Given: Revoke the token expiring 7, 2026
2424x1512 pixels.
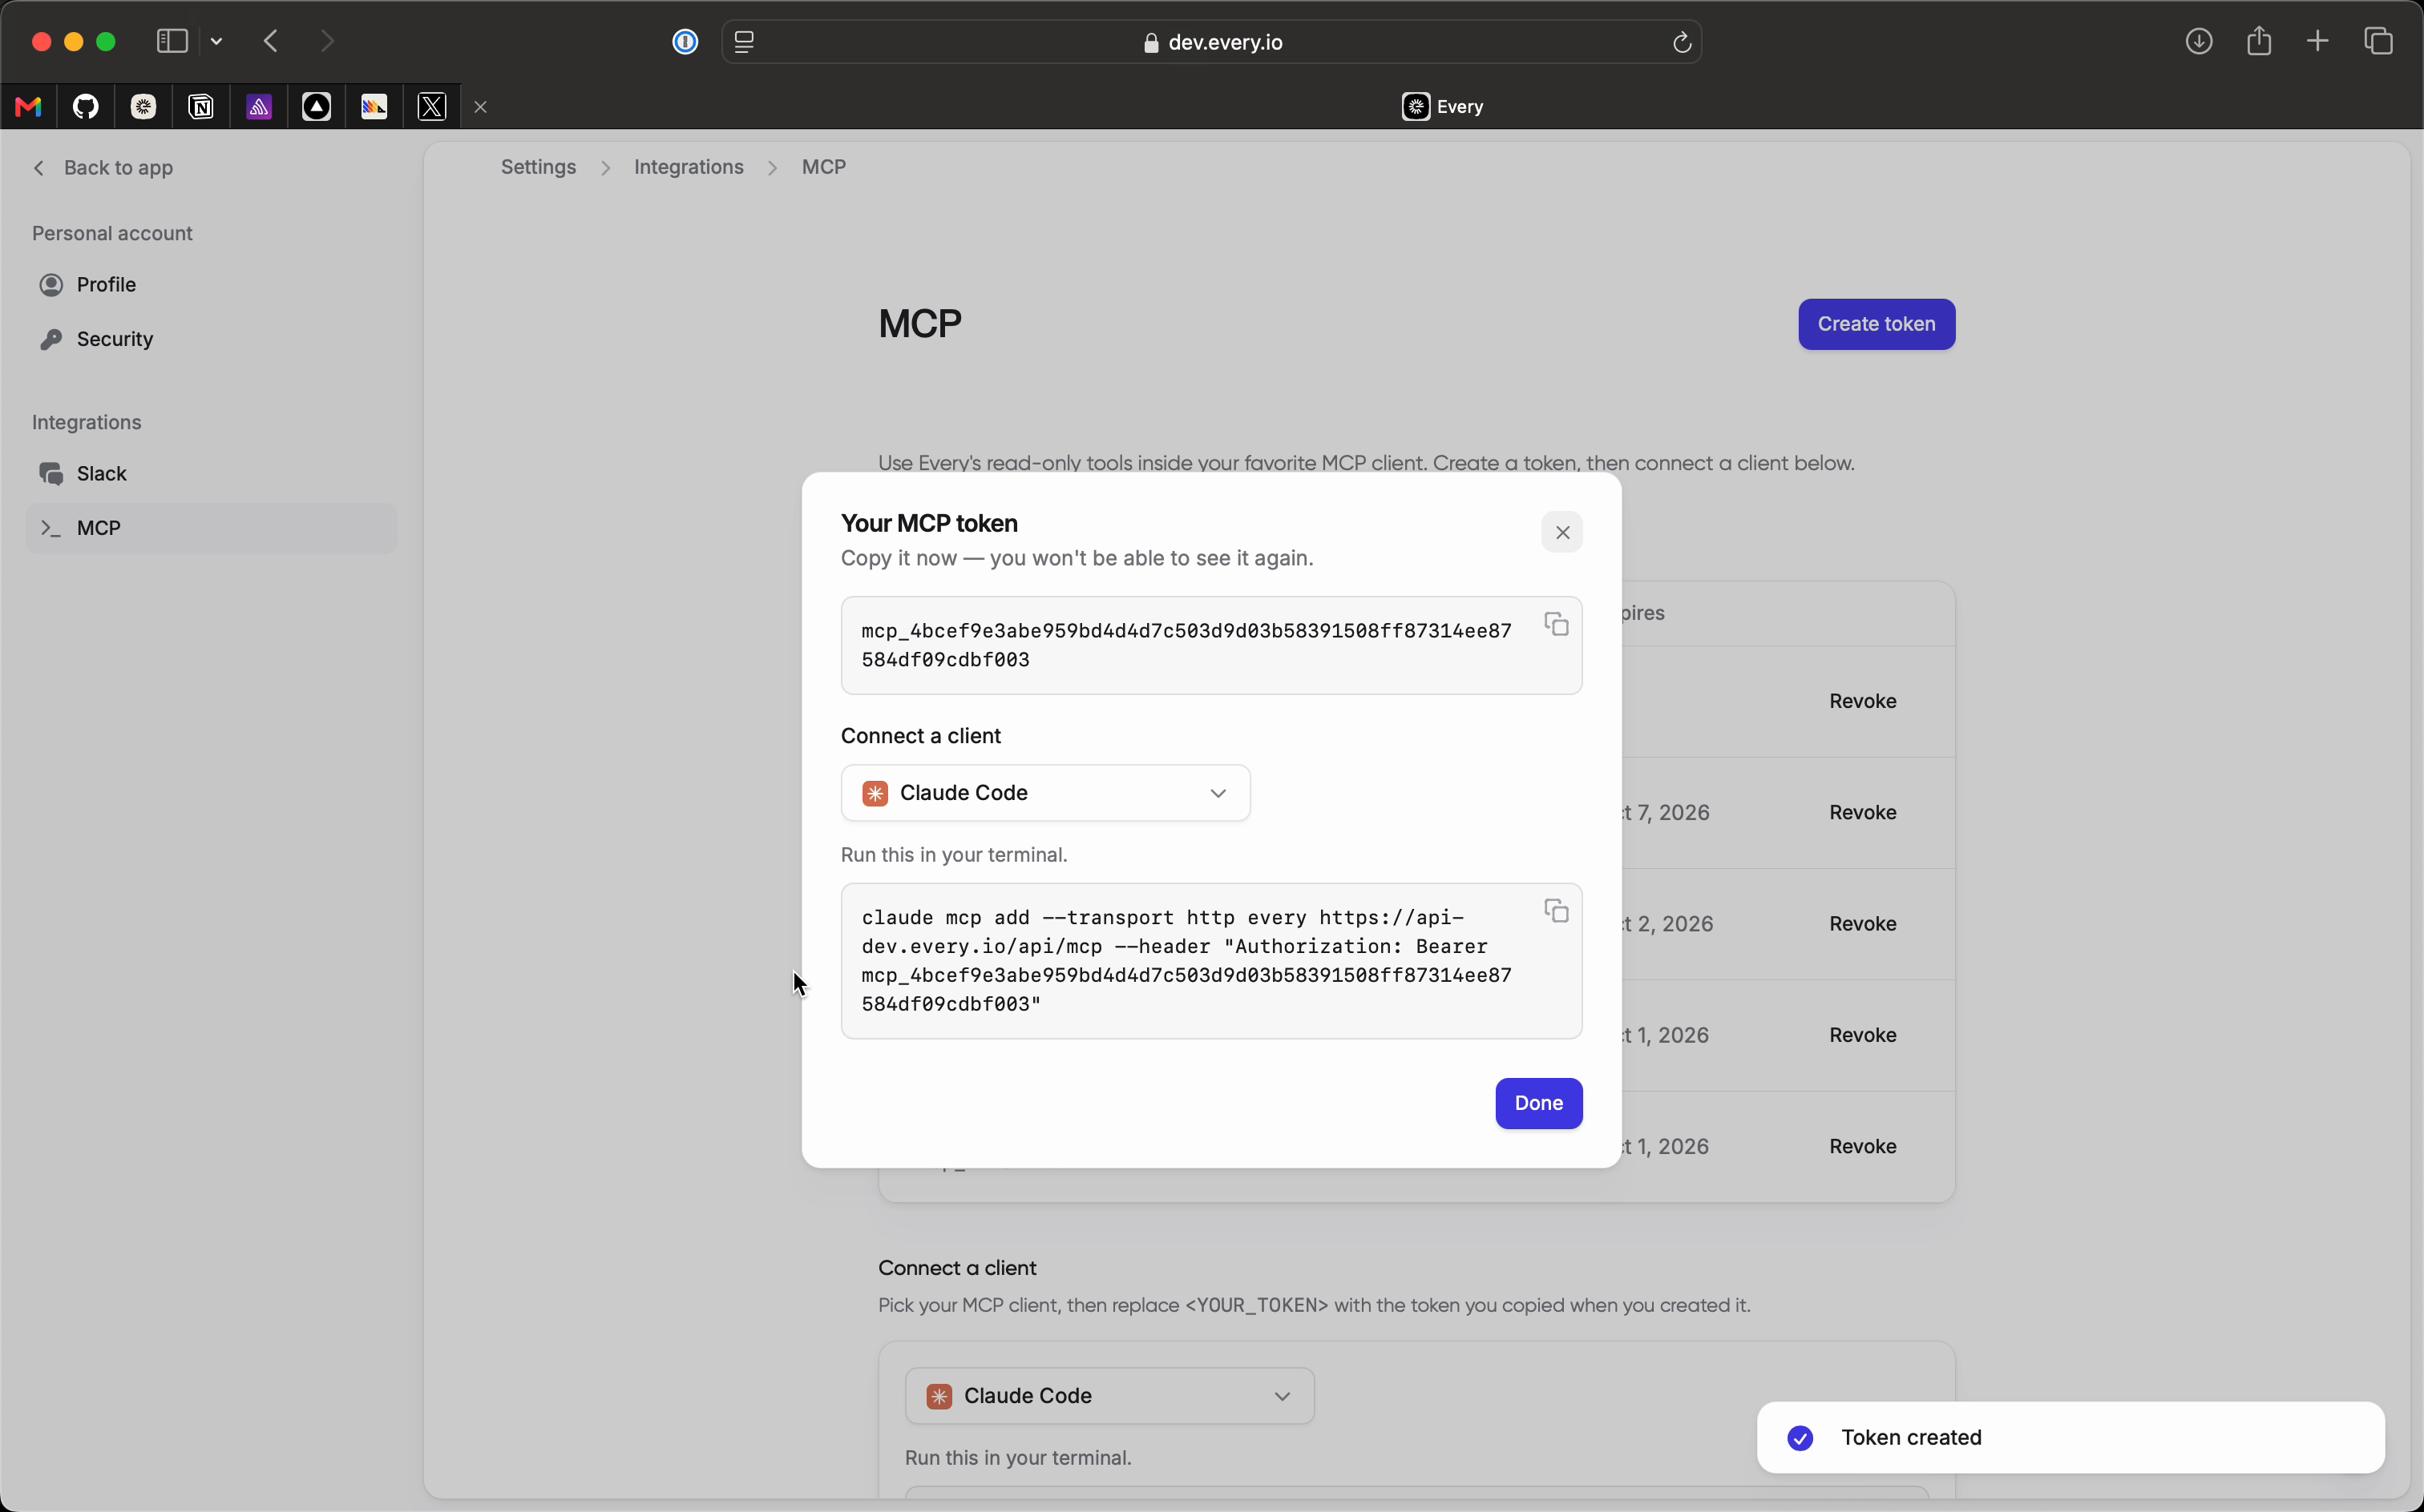Looking at the screenshot, I should [x=1861, y=812].
